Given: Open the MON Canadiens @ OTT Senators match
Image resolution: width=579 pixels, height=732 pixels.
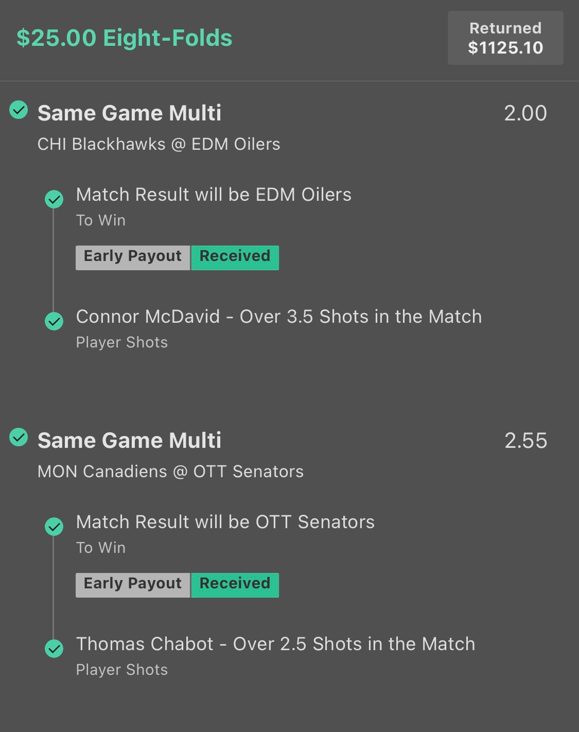Looking at the screenshot, I should tap(171, 472).
